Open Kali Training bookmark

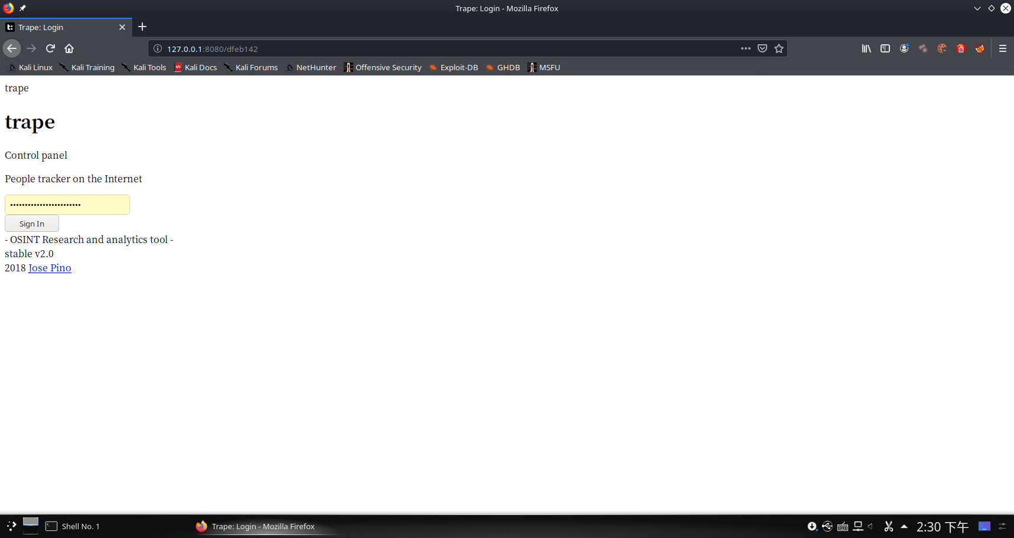(x=87, y=67)
